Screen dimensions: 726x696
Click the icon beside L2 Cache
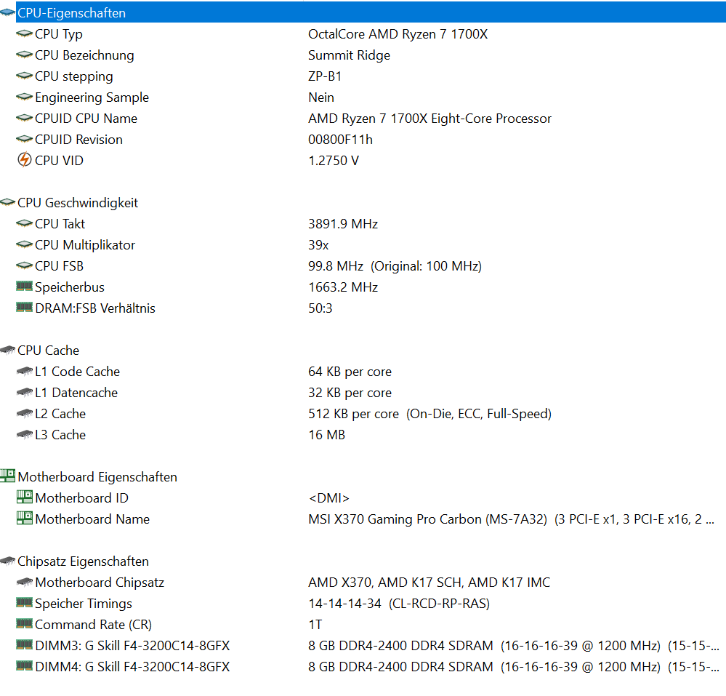(x=24, y=413)
